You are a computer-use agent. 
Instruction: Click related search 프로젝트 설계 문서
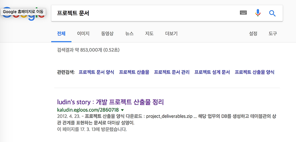pos(212,72)
